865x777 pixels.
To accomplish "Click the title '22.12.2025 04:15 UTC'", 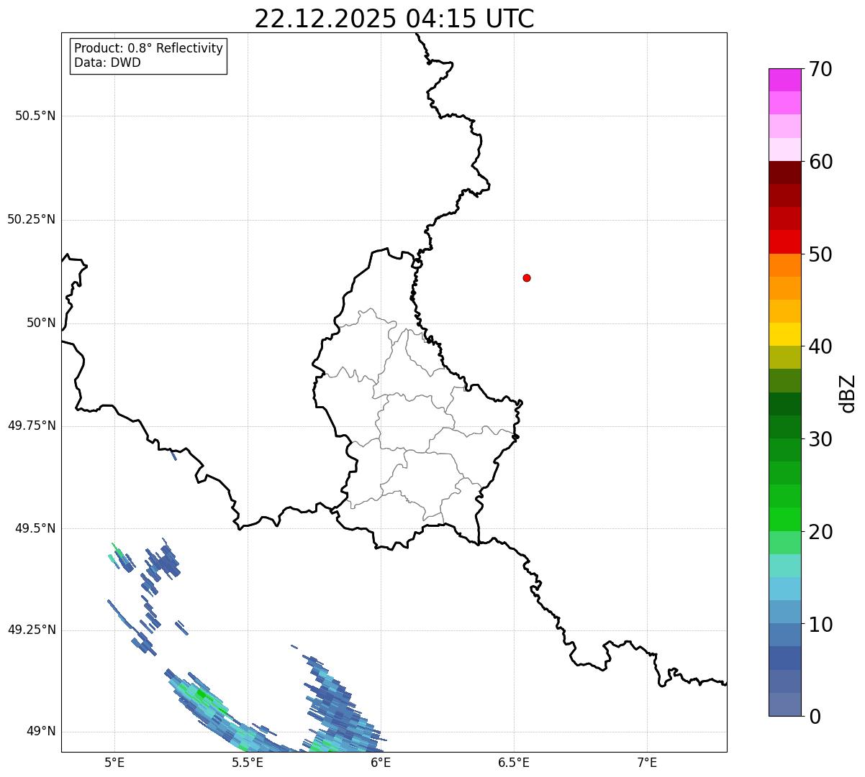I will click(x=394, y=18).
